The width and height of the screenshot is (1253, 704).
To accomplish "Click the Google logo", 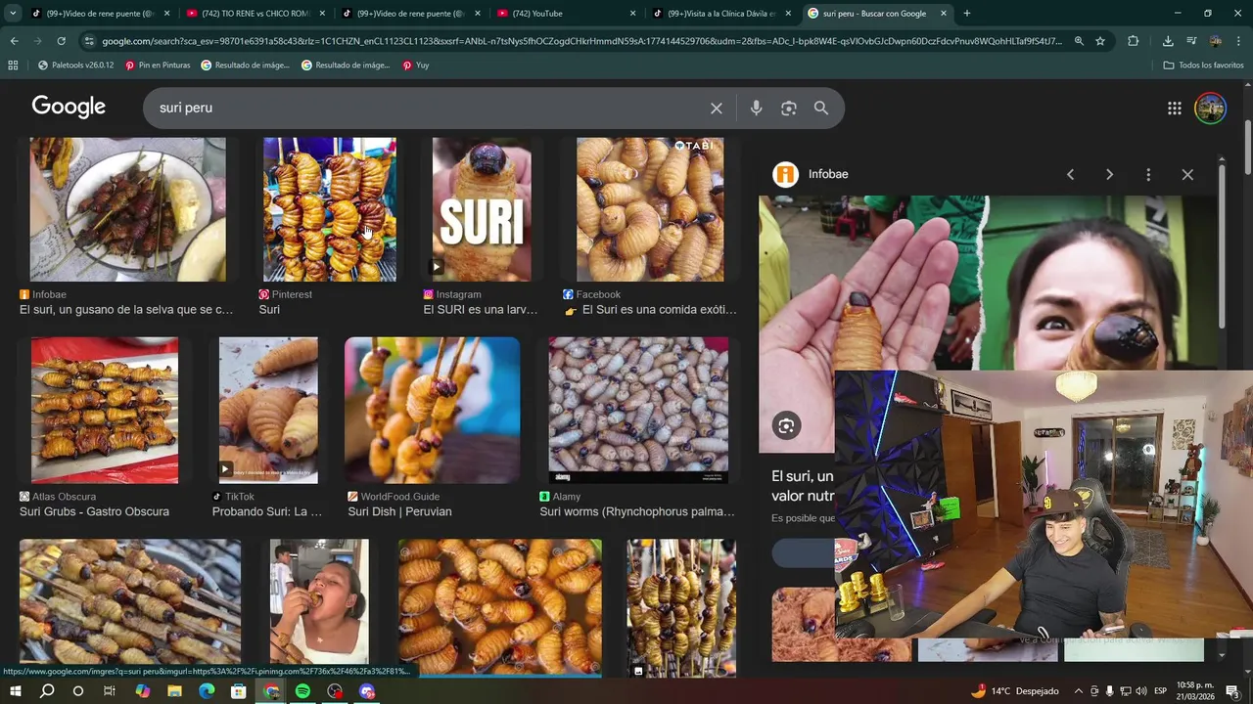I will point(69,107).
